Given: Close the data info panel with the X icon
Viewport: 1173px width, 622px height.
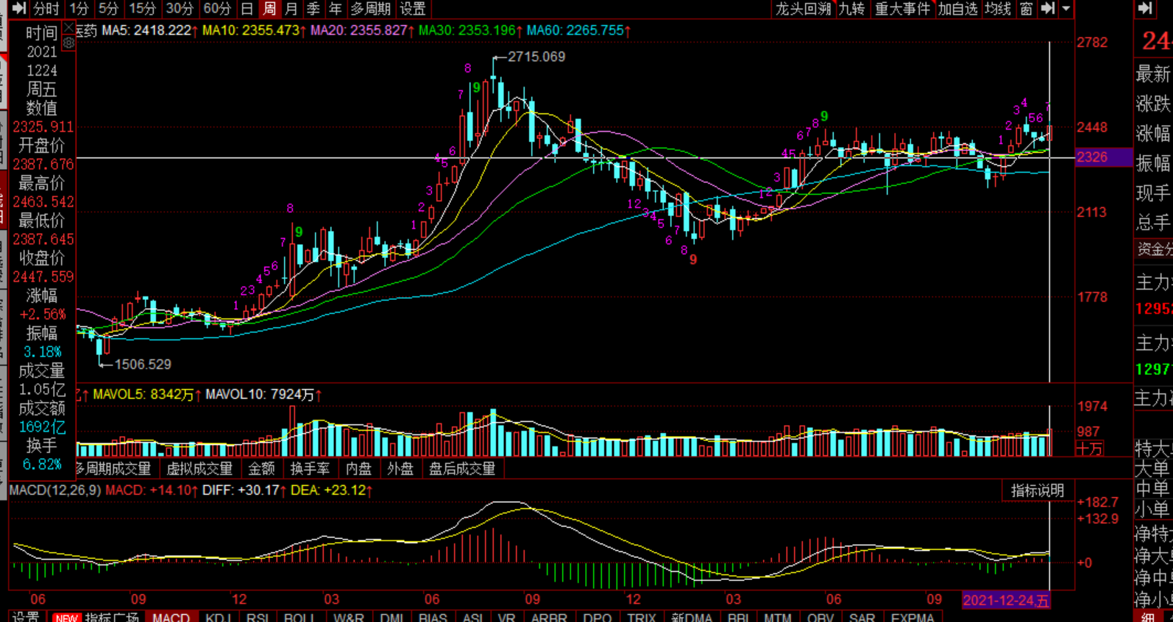Looking at the screenshot, I should click(68, 28).
